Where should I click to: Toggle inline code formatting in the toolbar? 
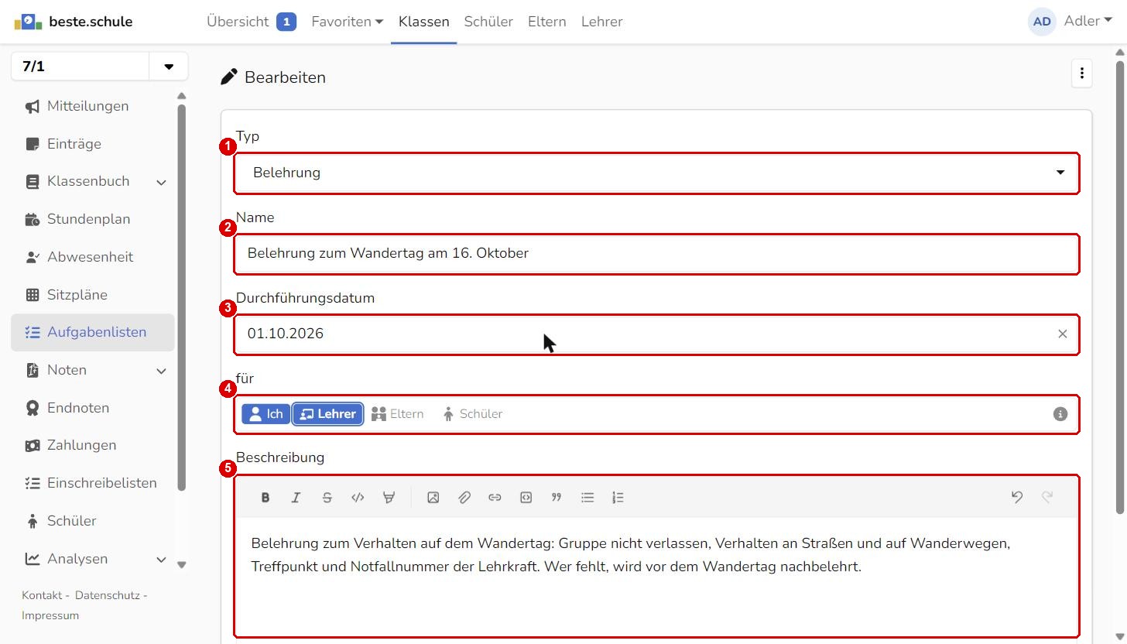pyautogui.click(x=358, y=498)
